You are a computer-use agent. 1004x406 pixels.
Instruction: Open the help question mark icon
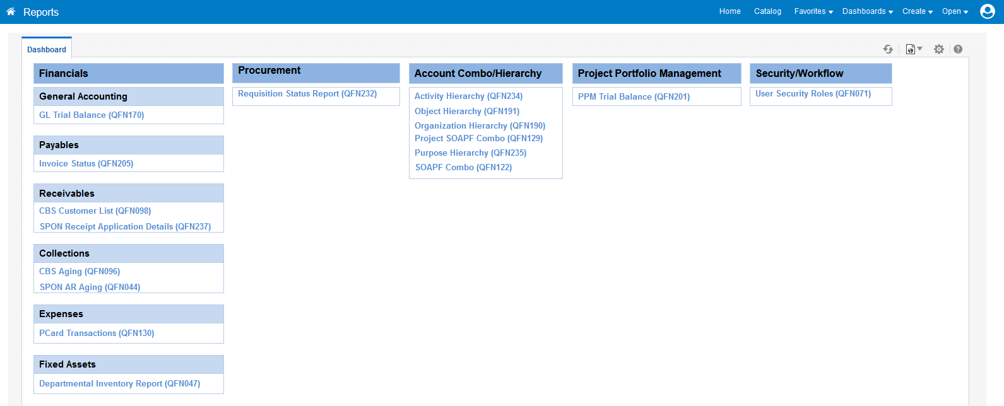[958, 49]
